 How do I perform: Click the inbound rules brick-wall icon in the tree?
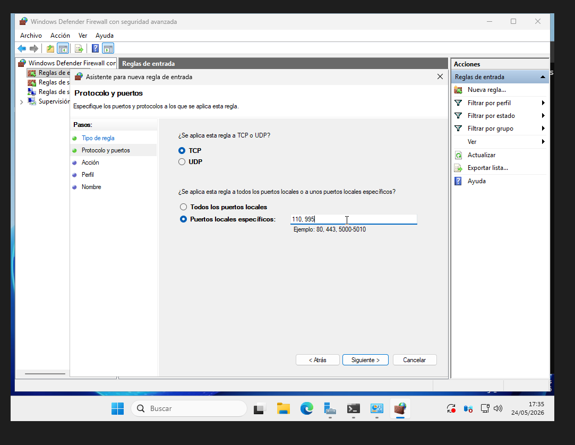32,73
